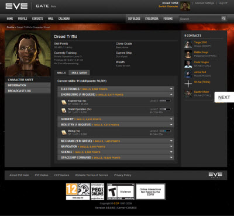
Task: Expand the Electronics skill group
Action: point(116,89)
